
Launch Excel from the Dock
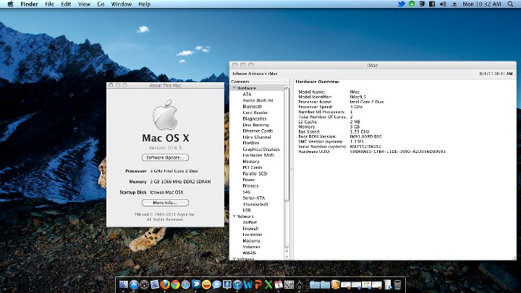pyautogui.click(x=268, y=284)
